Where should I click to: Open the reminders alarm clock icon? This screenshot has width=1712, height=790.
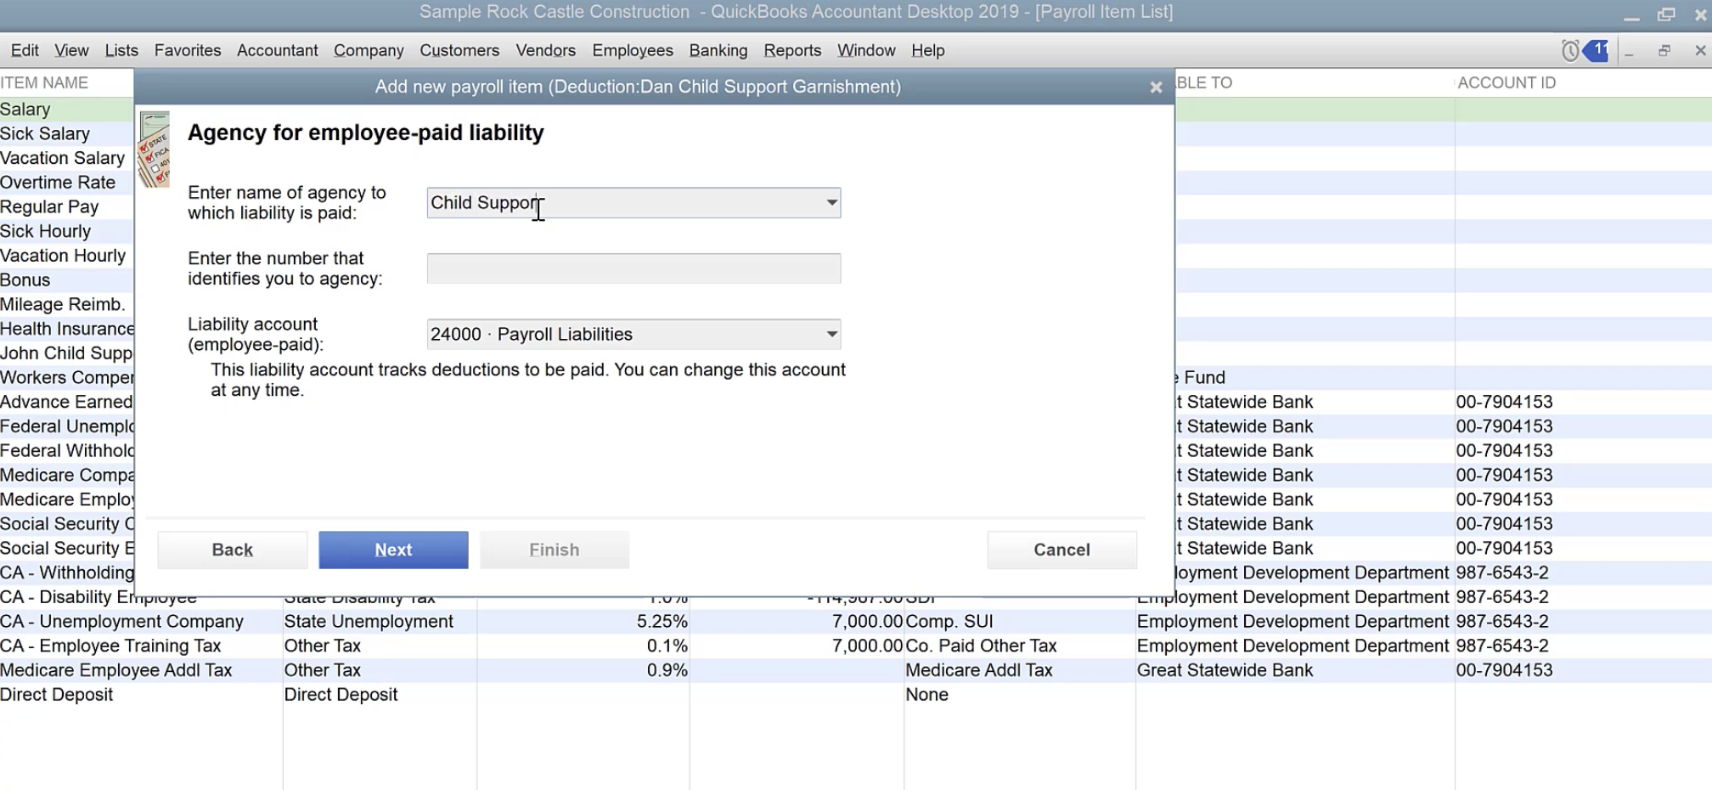1569,51
